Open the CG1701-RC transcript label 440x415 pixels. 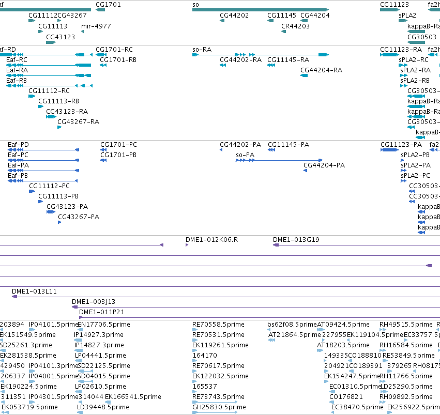tap(114, 49)
